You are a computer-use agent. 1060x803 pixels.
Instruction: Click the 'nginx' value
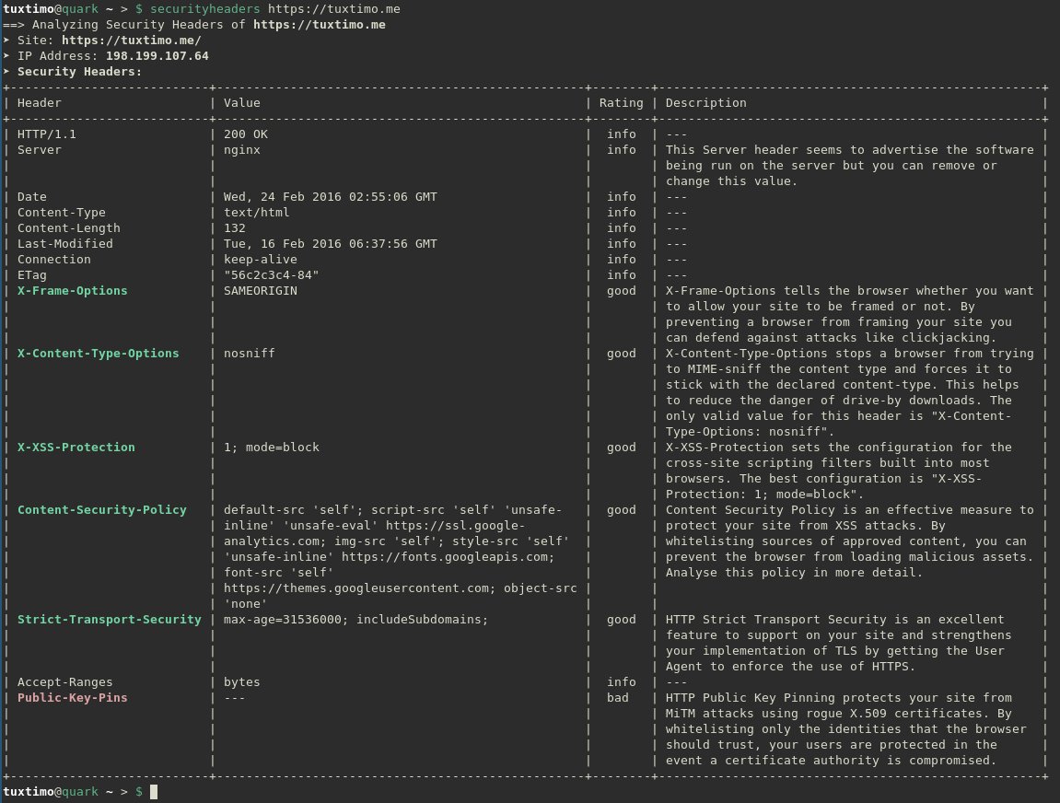(x=242, y=149)
